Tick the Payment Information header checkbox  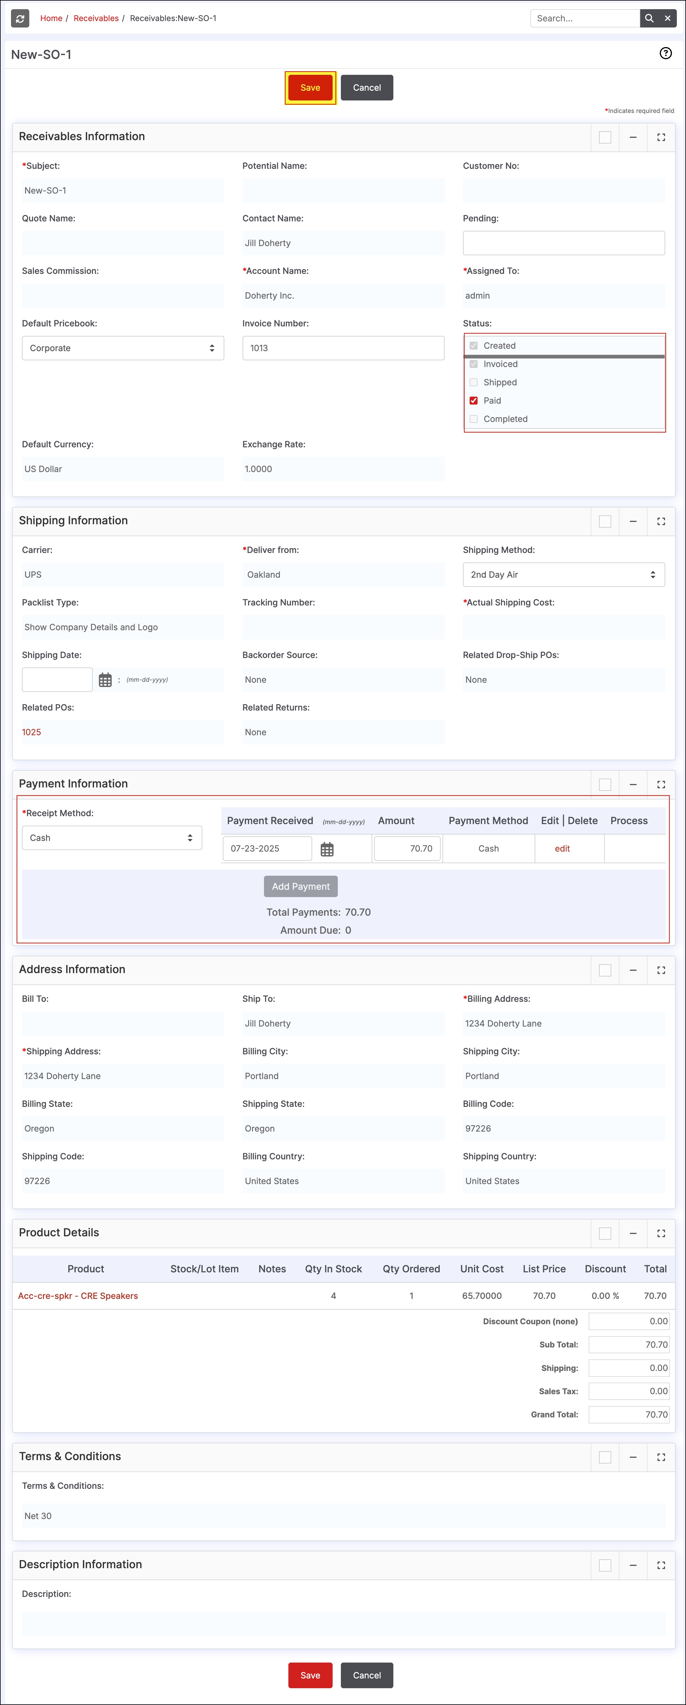(605, 784)
